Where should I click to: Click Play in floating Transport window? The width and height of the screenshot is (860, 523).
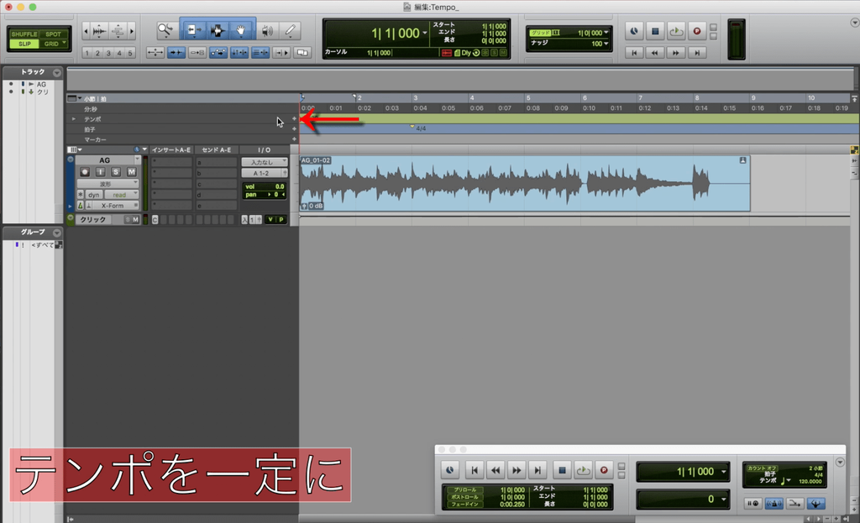(x=583, y=470)
